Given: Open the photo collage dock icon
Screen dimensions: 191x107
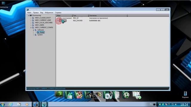Looking at the screenshot, I should coord(79,95).
